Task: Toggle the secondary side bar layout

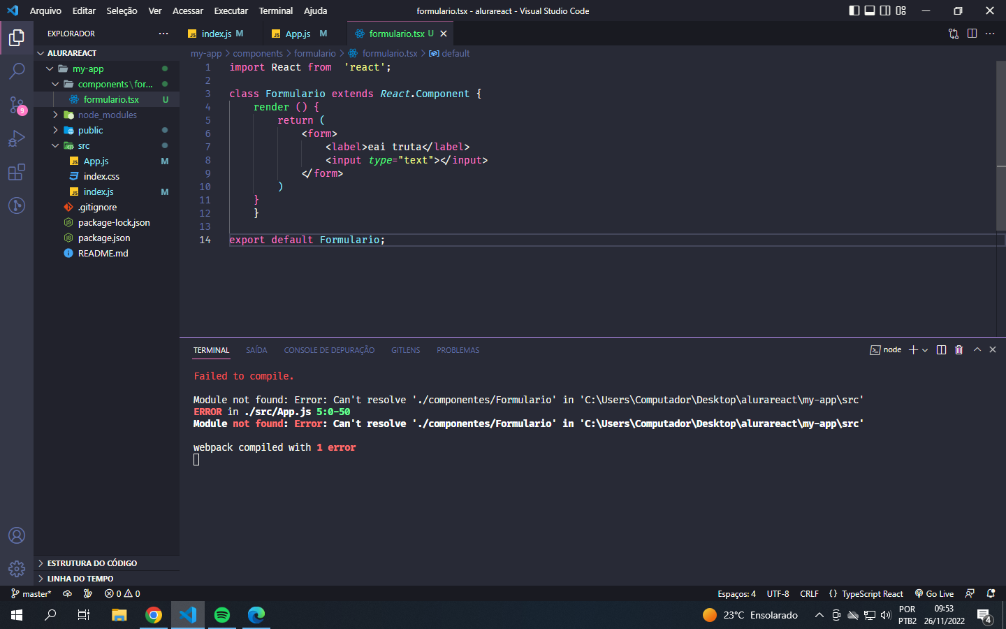Action: point(885,10)
